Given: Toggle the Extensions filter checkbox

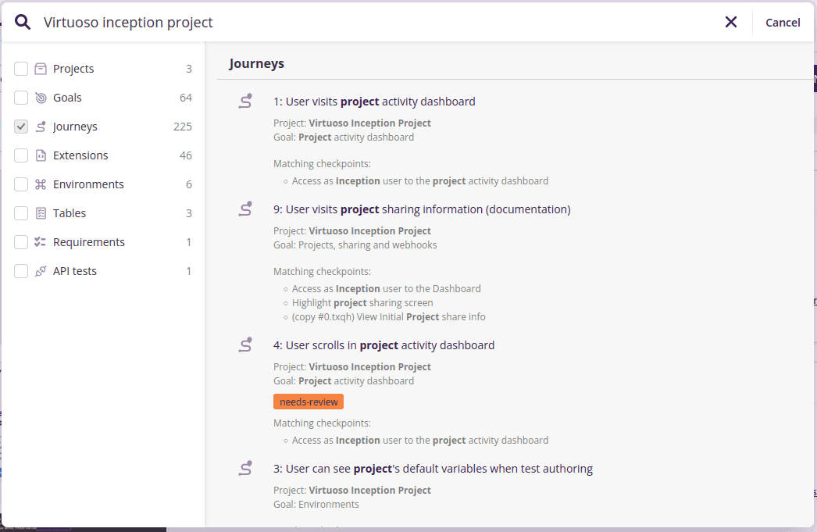Looking at the screenshot, I should click(x=21, y=155).
